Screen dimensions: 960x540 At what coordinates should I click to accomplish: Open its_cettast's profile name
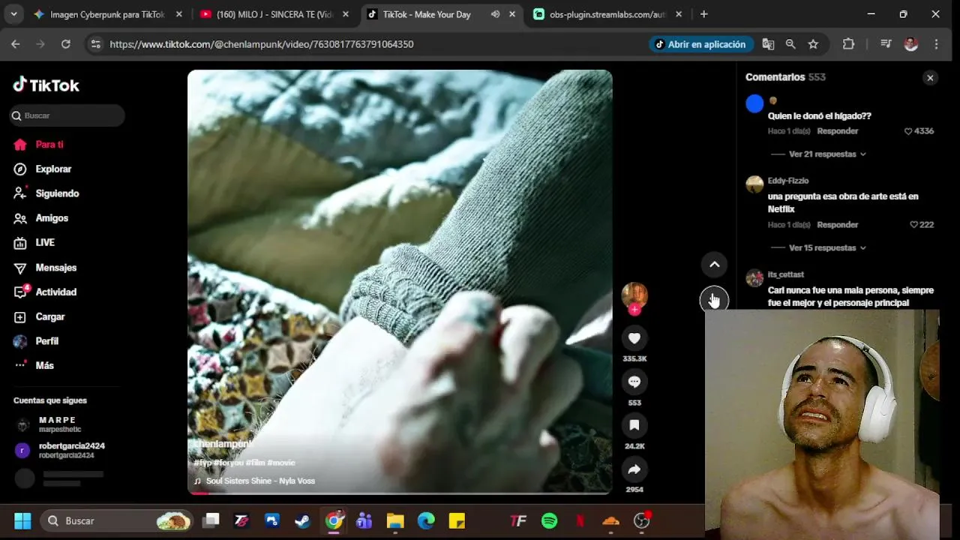(786, 274)
